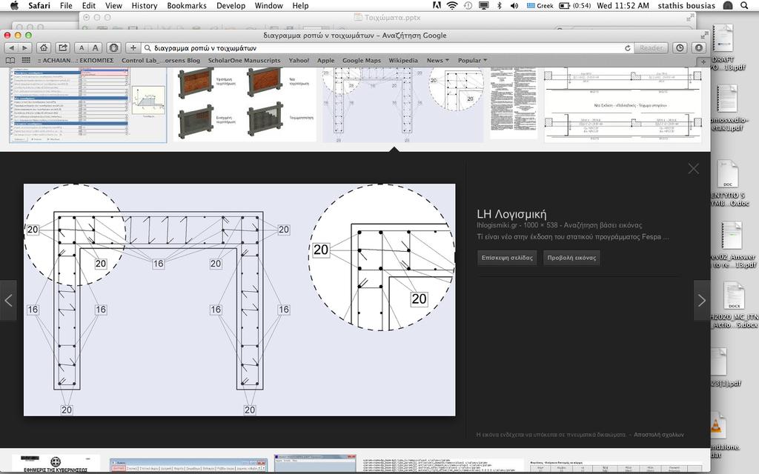Click the round privacy icon left of the plus button

point(113,48)
